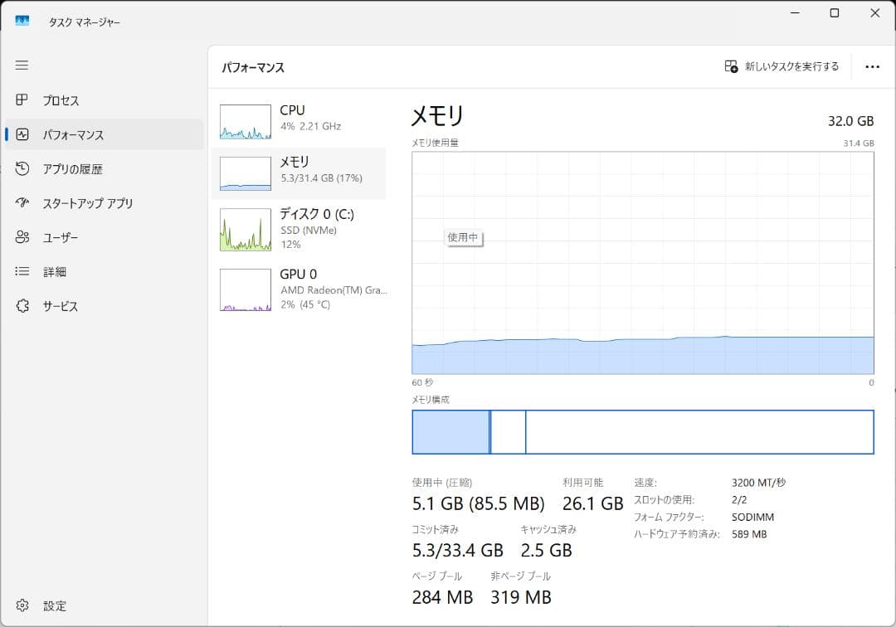
Task: Toggle the hamburger navigation menu
Action: 22,66
